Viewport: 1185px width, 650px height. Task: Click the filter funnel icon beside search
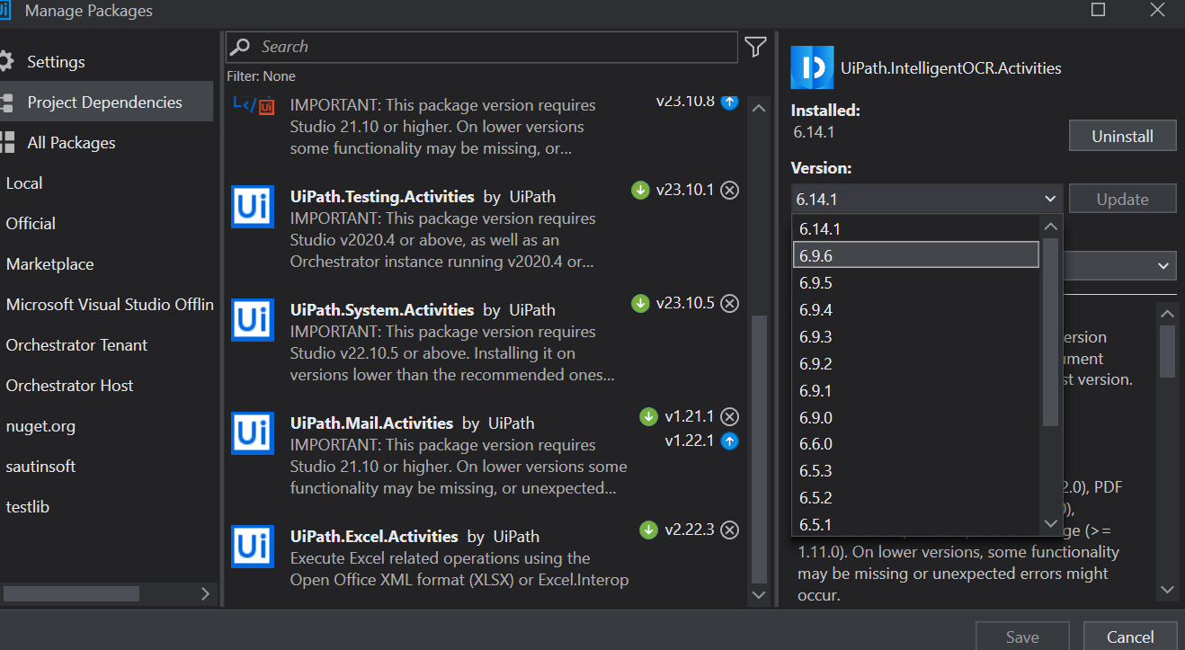coord(755,47)
